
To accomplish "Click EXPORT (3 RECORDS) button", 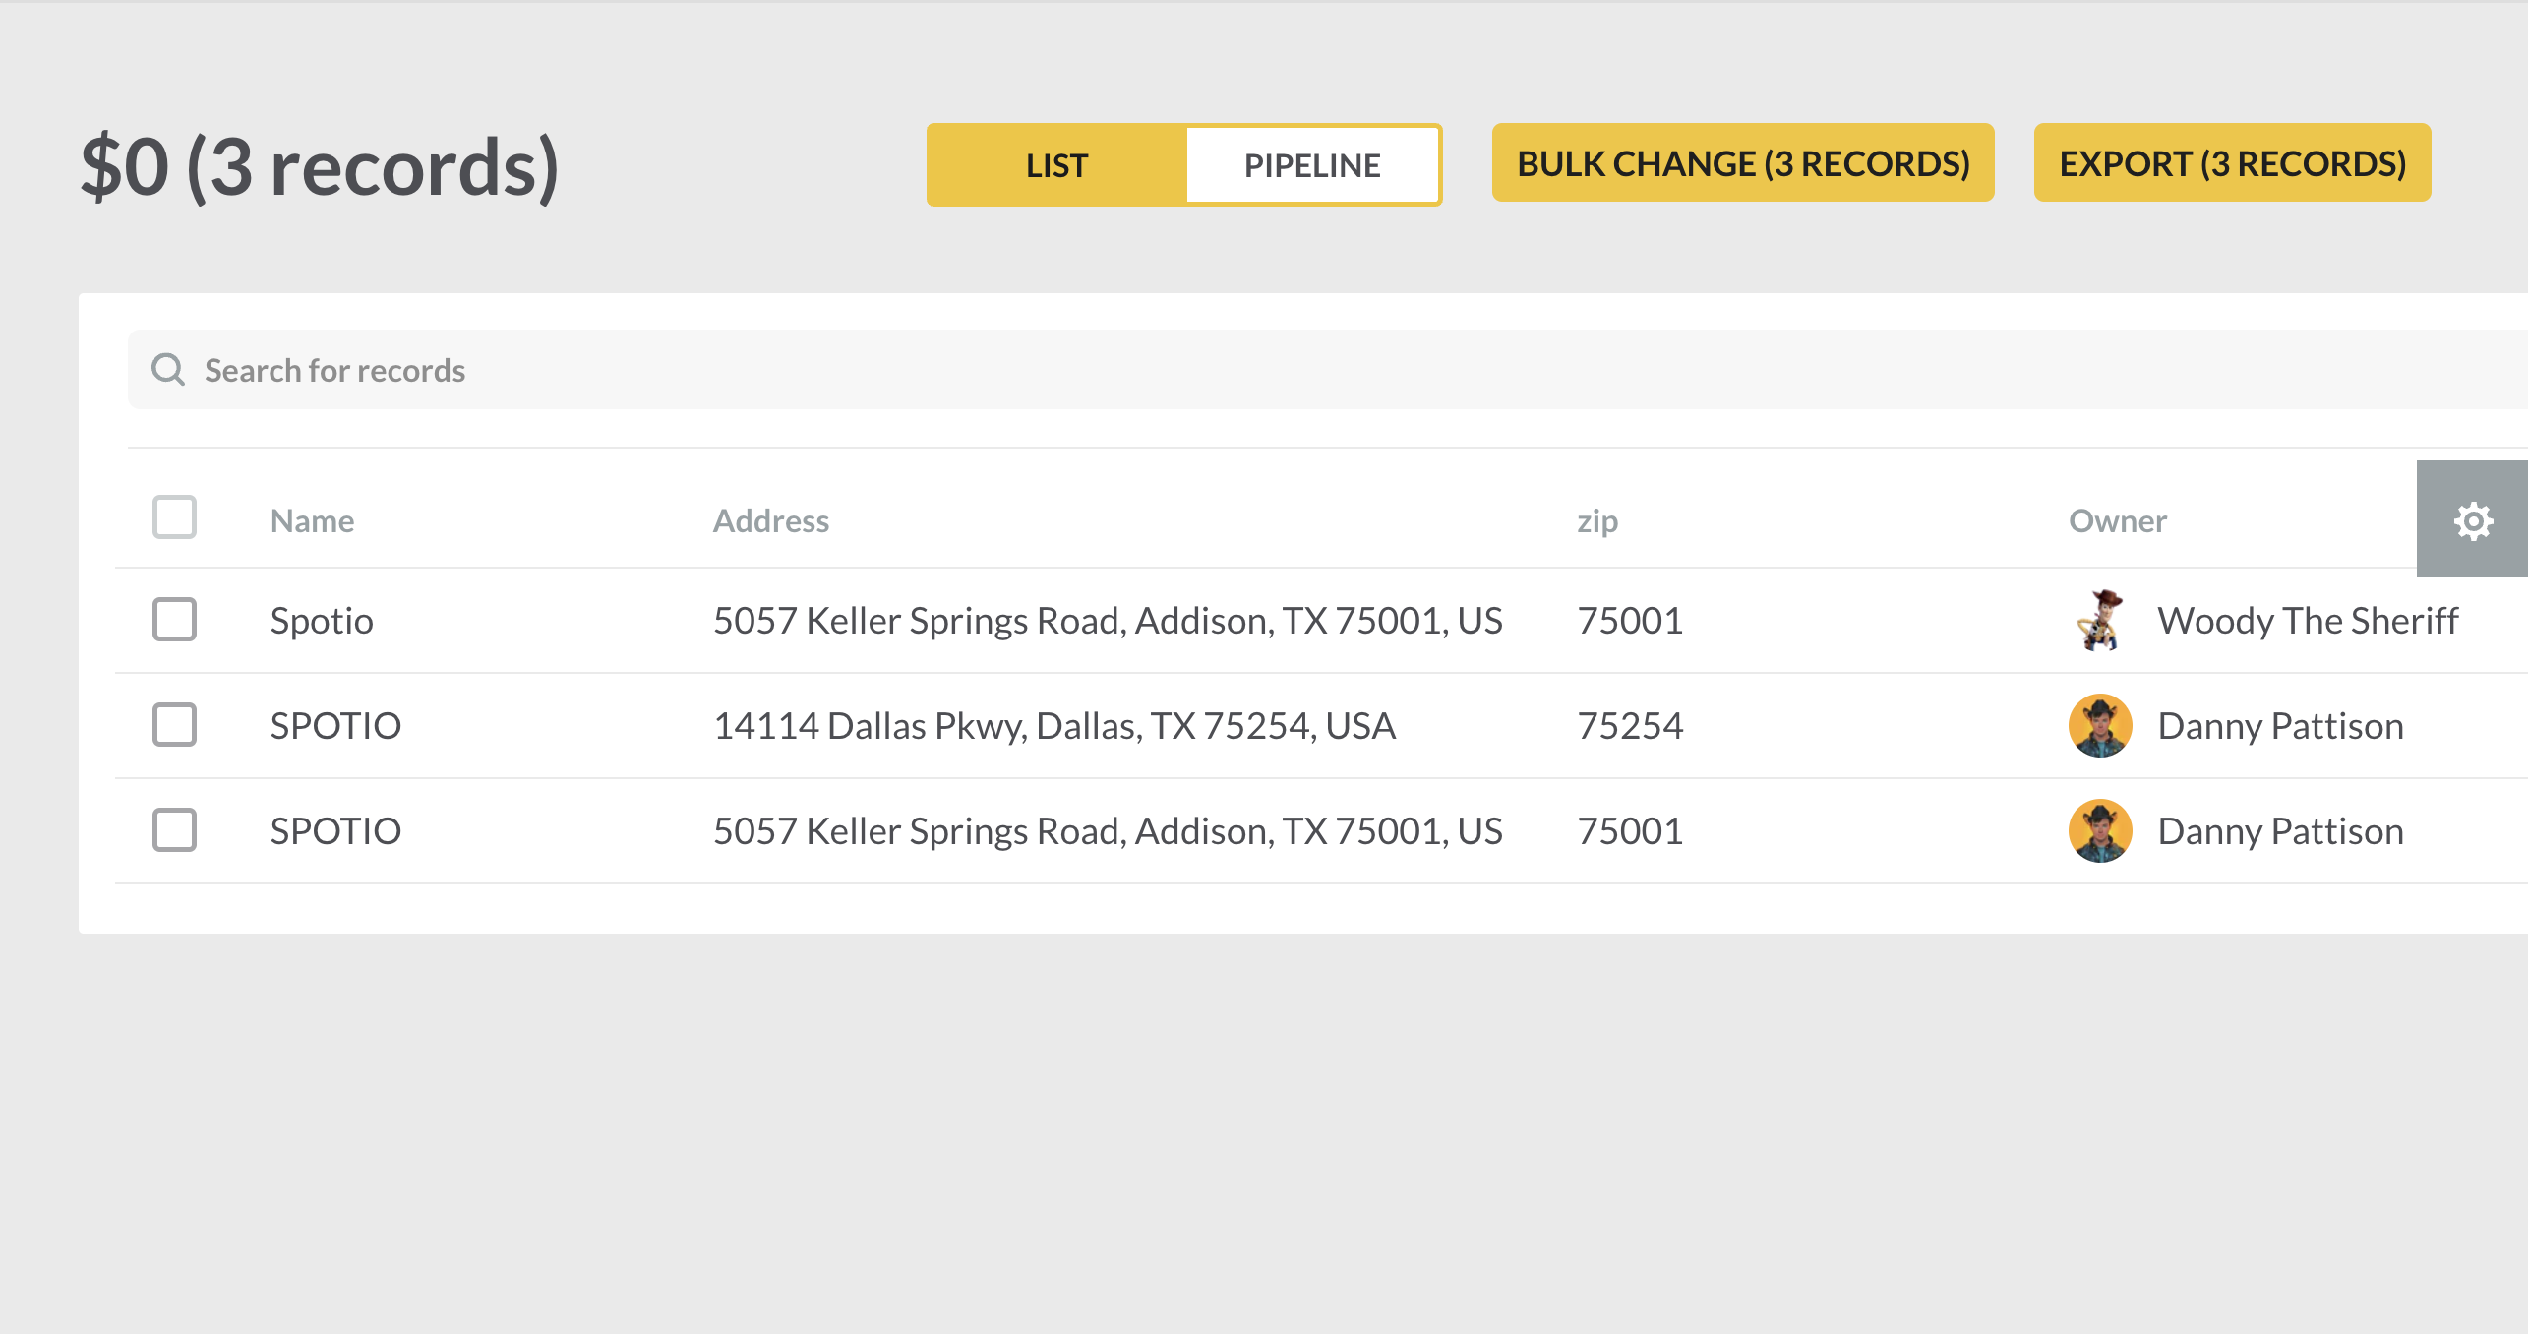I will [2233, 163].
